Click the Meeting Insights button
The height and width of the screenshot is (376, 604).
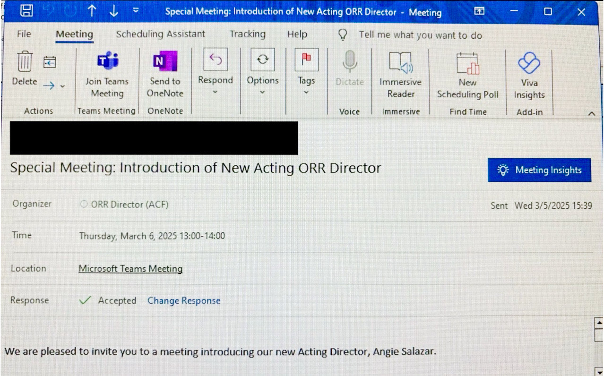pyautogui.click(x=539, y=170)
